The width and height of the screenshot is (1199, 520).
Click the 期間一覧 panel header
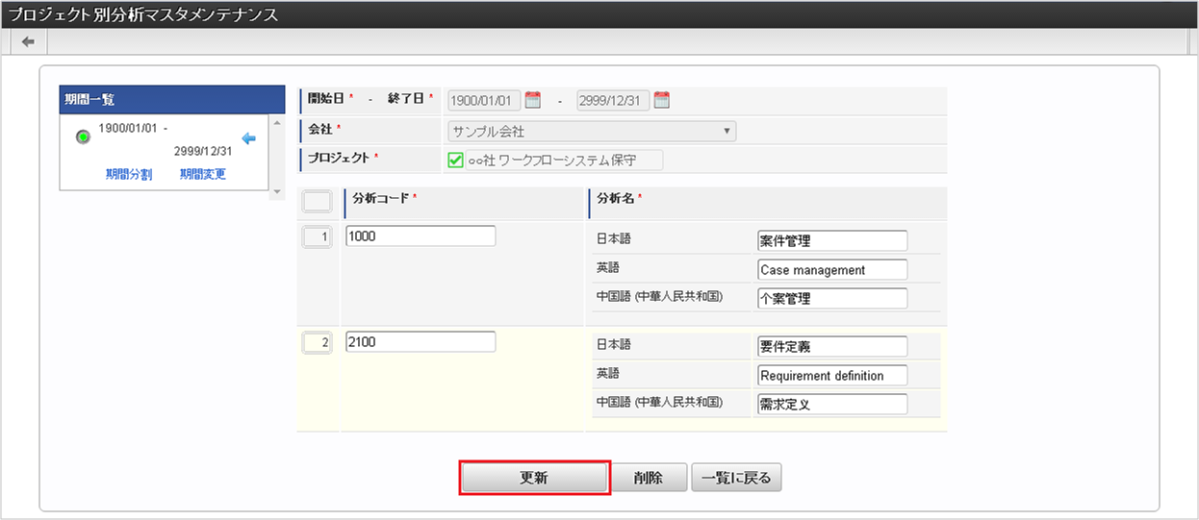click(x=172, y=100)
